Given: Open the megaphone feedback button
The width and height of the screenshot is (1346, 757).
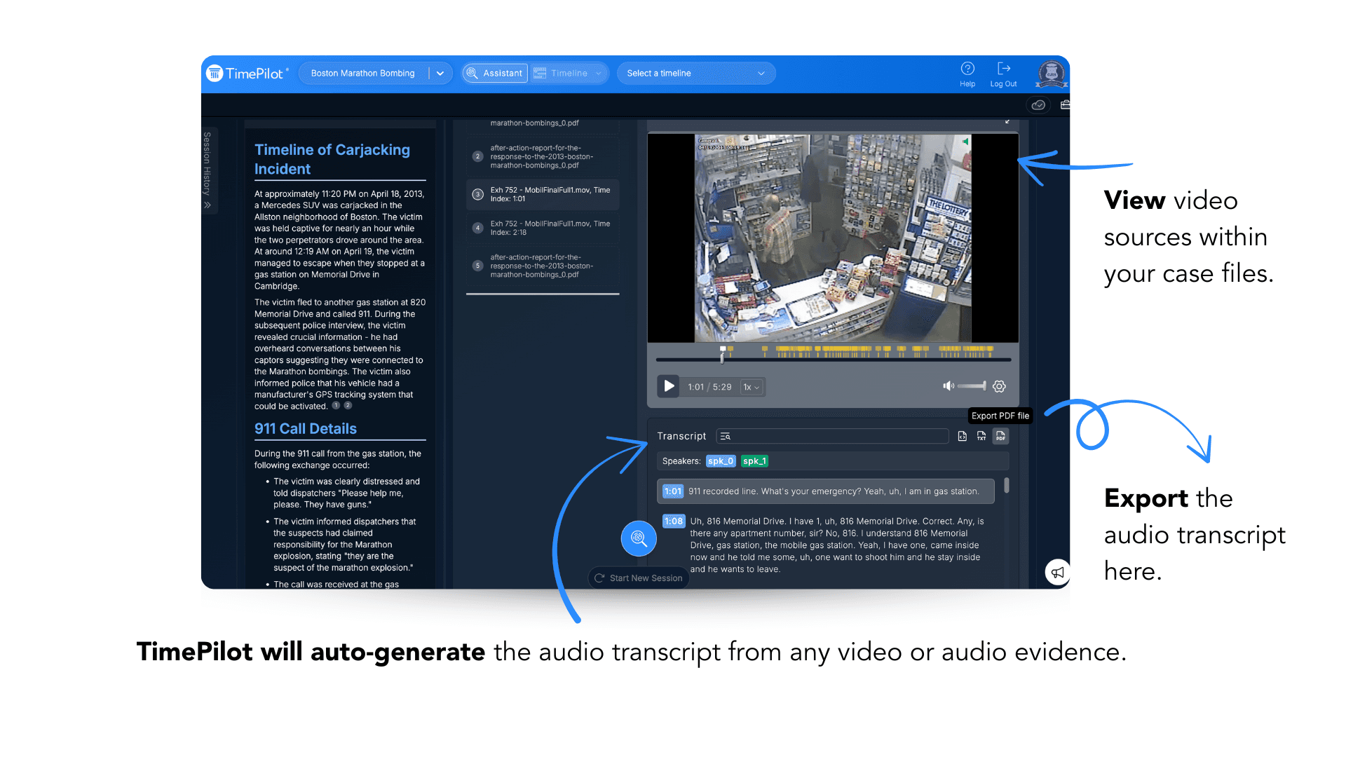Looking at the screenshot, I should [1057, 572].
